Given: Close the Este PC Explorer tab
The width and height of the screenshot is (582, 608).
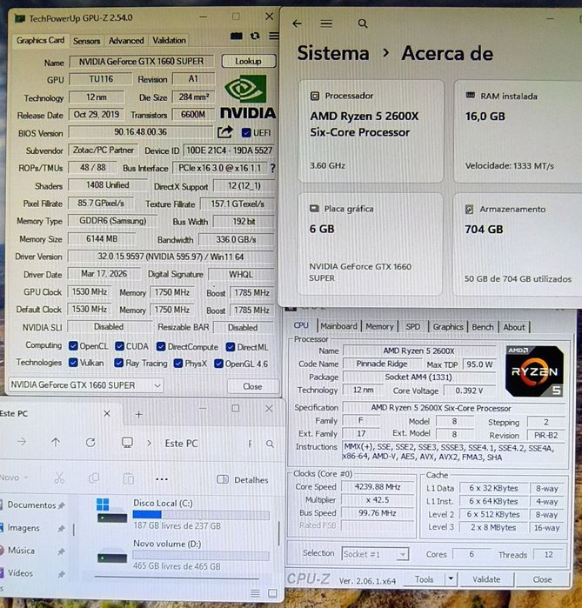Looking at the screenshot, I should (107, 414).
